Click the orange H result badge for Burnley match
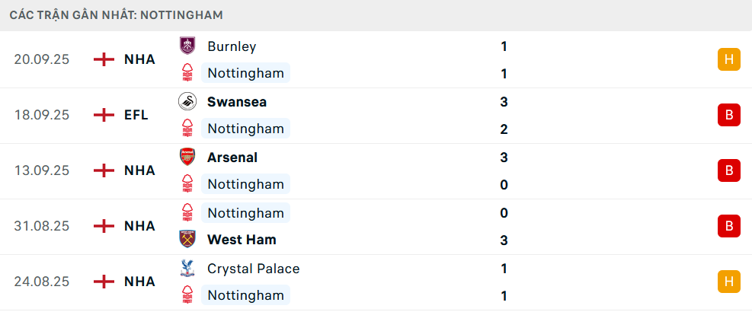The height and width of the screenshot is (312, 752). [728, 59]
